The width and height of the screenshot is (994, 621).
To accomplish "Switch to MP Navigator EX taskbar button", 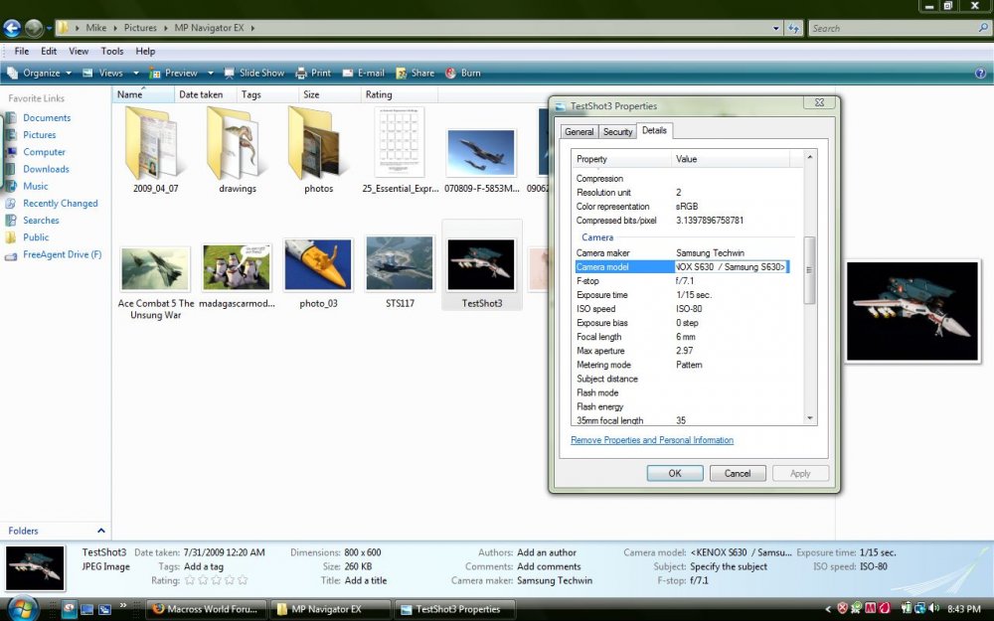I will 330,609.
